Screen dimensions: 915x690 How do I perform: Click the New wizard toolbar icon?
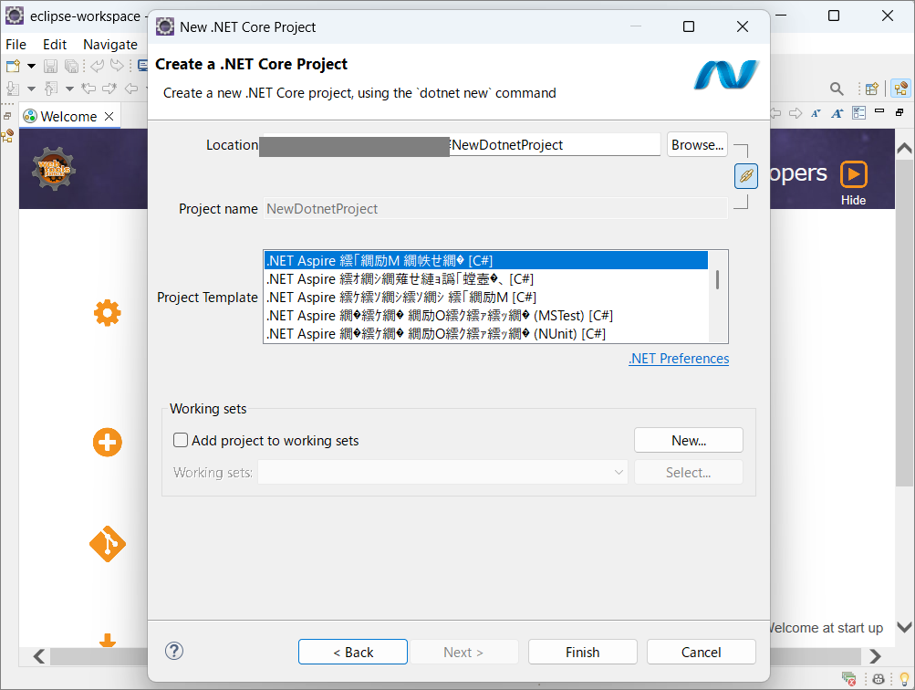coord(13,66)
